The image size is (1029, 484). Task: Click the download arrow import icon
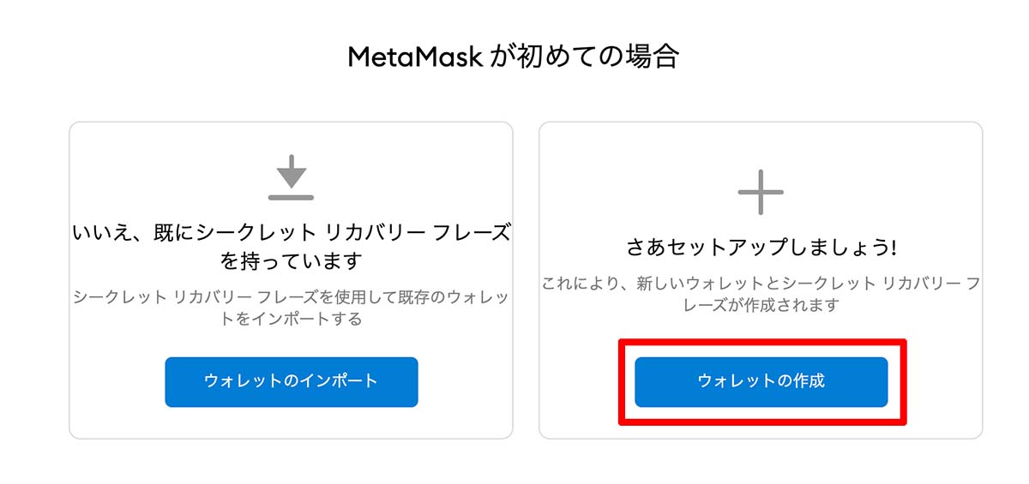[x=292, y=177]
